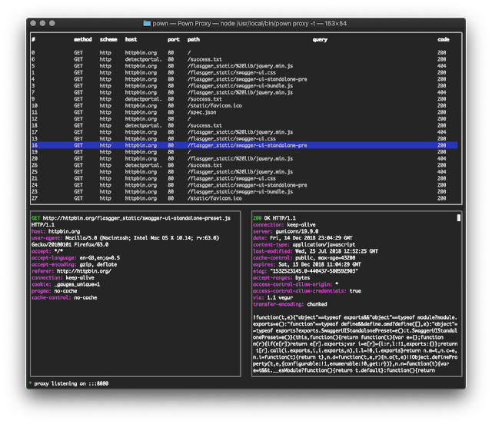Click the 'server: gunicorn/19.9.0' response header
The height and width of the screenshot is (424, 492).
pyautogui.click(x=285, y=231)
